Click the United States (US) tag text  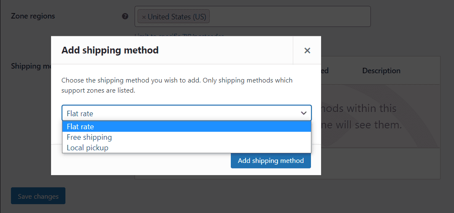(x=176, y=17)
